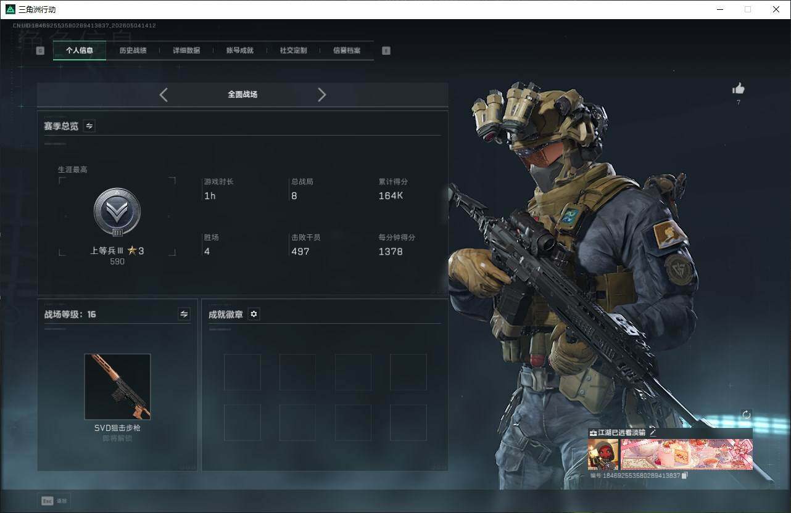
Task: Close the 三角洲行动 window
Action: click(776, 9)
